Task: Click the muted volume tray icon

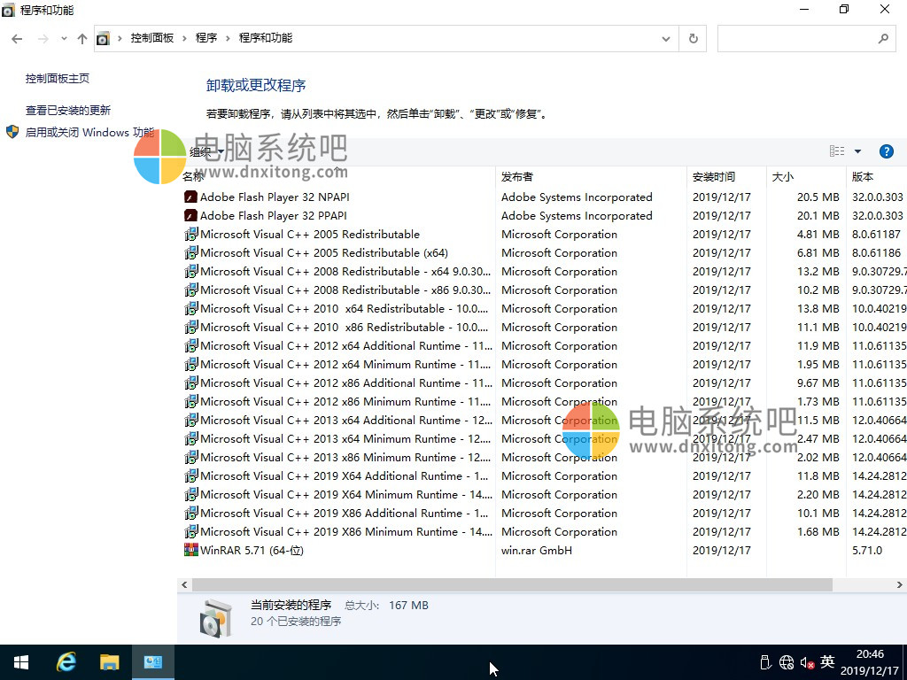Action: click(x=807, y=662)
